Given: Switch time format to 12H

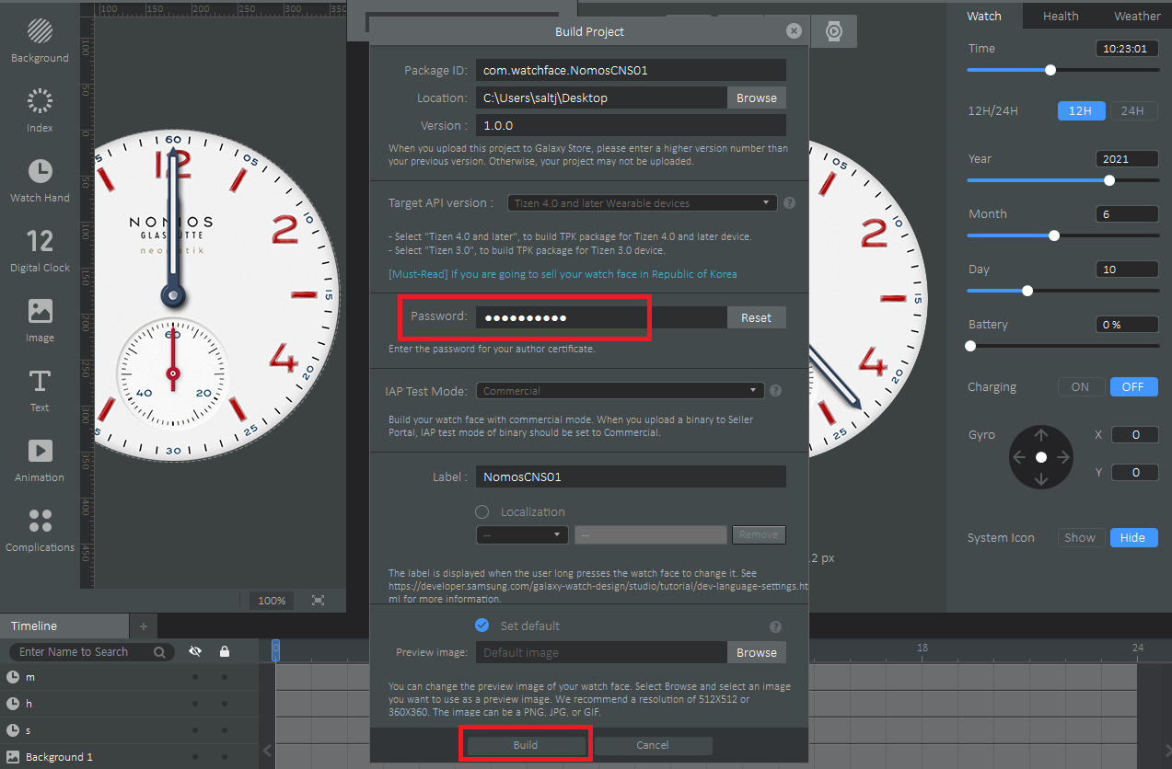Looking at the screenshot, I should click(x=1080, y=111).
